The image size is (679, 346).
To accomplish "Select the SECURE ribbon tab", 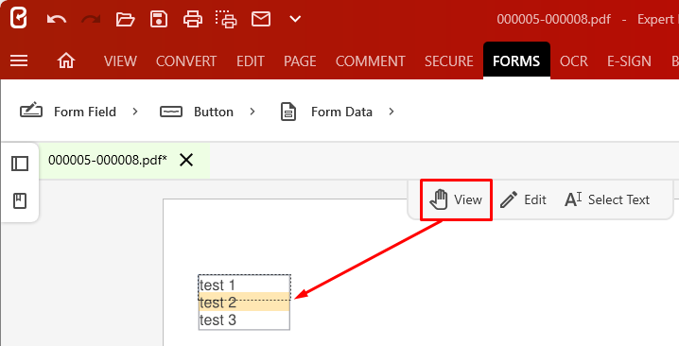I will (449, 61).
